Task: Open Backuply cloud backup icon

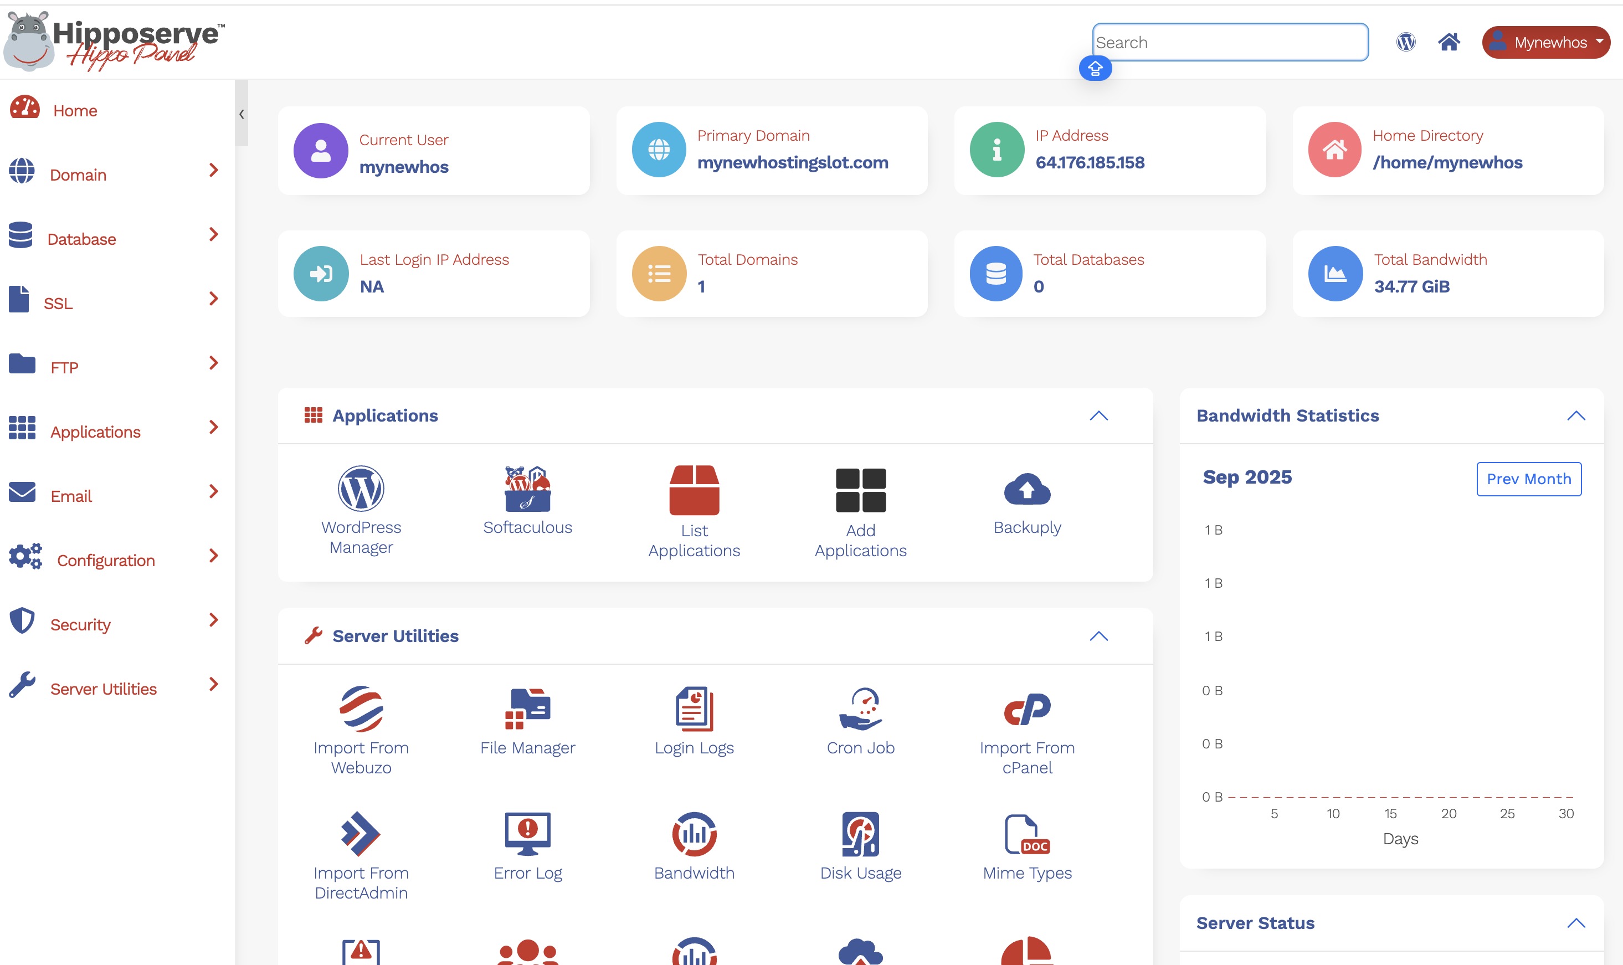Action: (x=1027, y=490)
